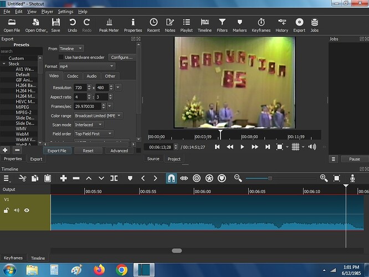Adjust the timeline zoom slider
The width and height of the screenshot is (369, 277).
point(270,178)
